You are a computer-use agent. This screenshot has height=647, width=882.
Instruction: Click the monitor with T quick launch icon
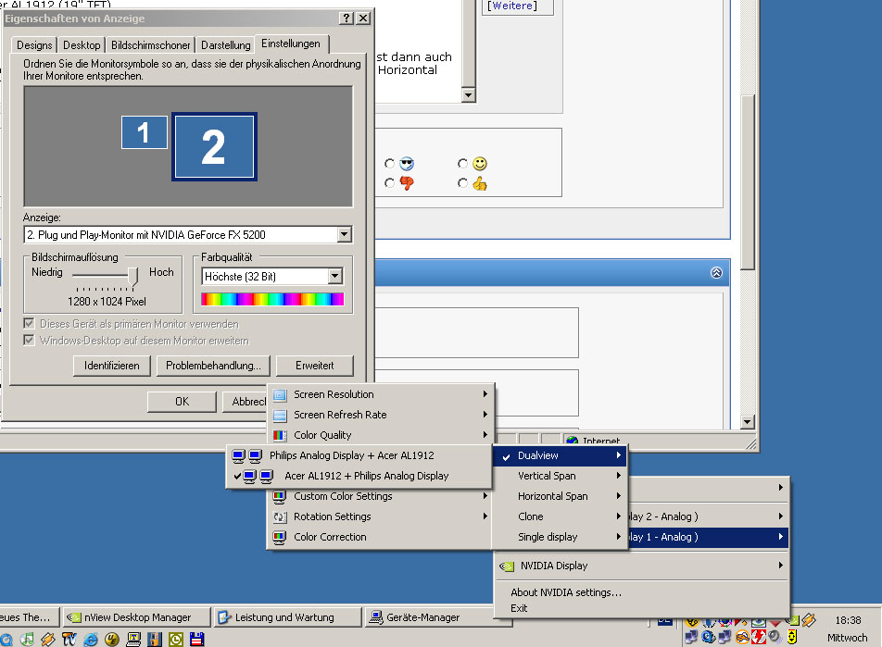coord(133,639)
